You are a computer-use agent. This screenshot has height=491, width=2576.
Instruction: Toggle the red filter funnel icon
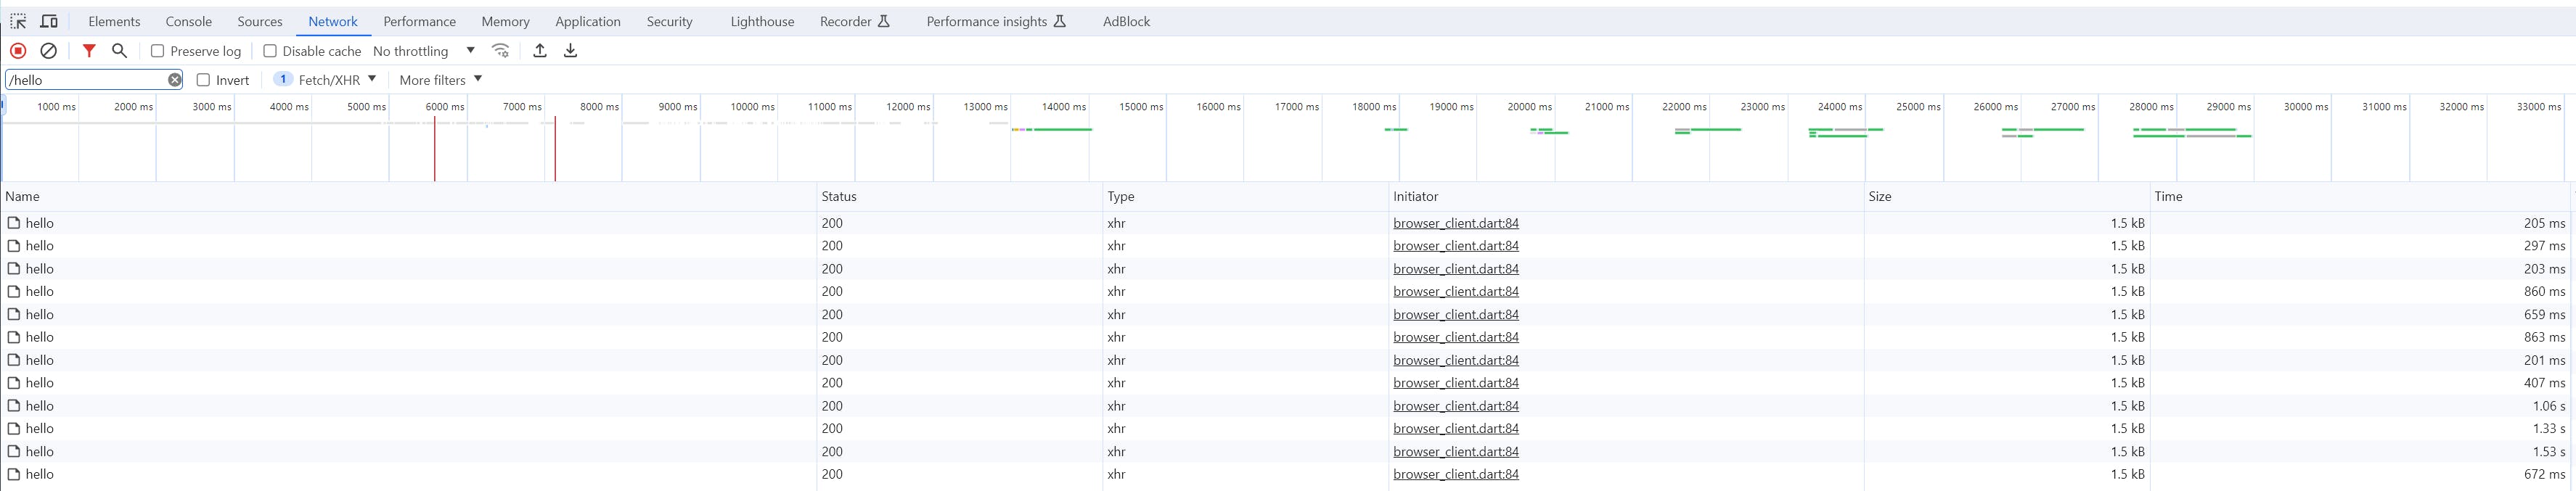pyautogui.click(x=89, y=51)
